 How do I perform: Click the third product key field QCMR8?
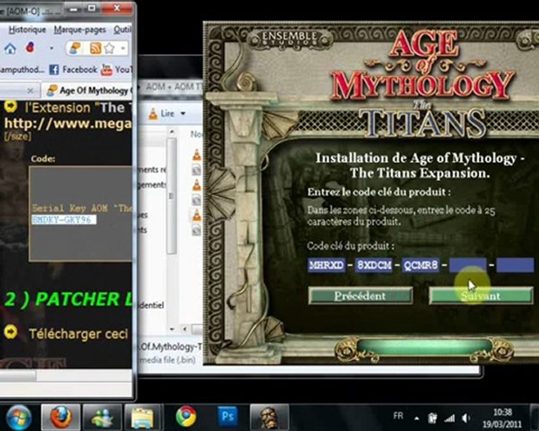(x=421, y=265)
